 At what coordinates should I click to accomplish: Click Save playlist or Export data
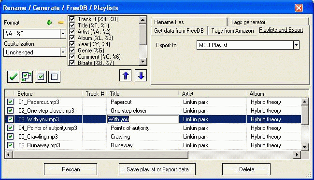(x=157, y=169)
